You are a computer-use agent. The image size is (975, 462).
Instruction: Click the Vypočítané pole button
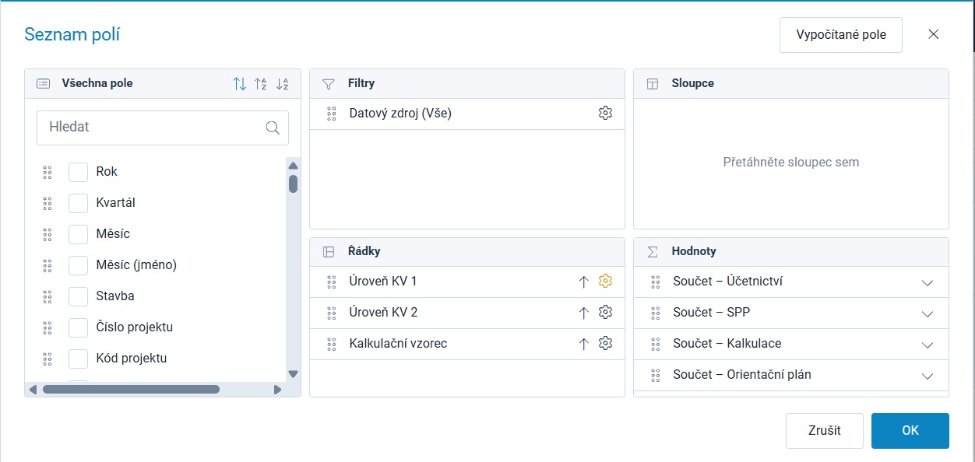click(841, 35)
